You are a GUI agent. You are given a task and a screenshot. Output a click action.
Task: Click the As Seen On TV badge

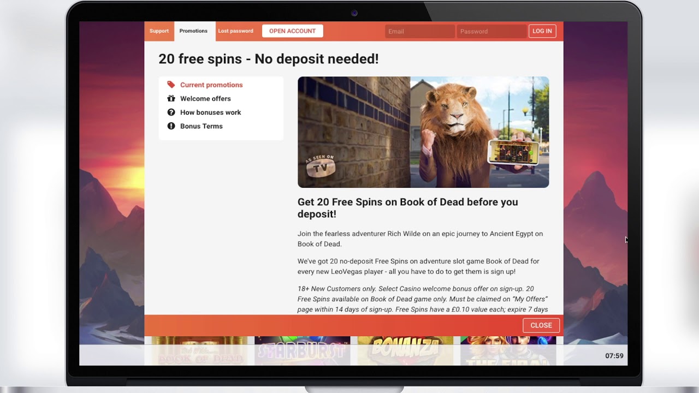[320, 166]
